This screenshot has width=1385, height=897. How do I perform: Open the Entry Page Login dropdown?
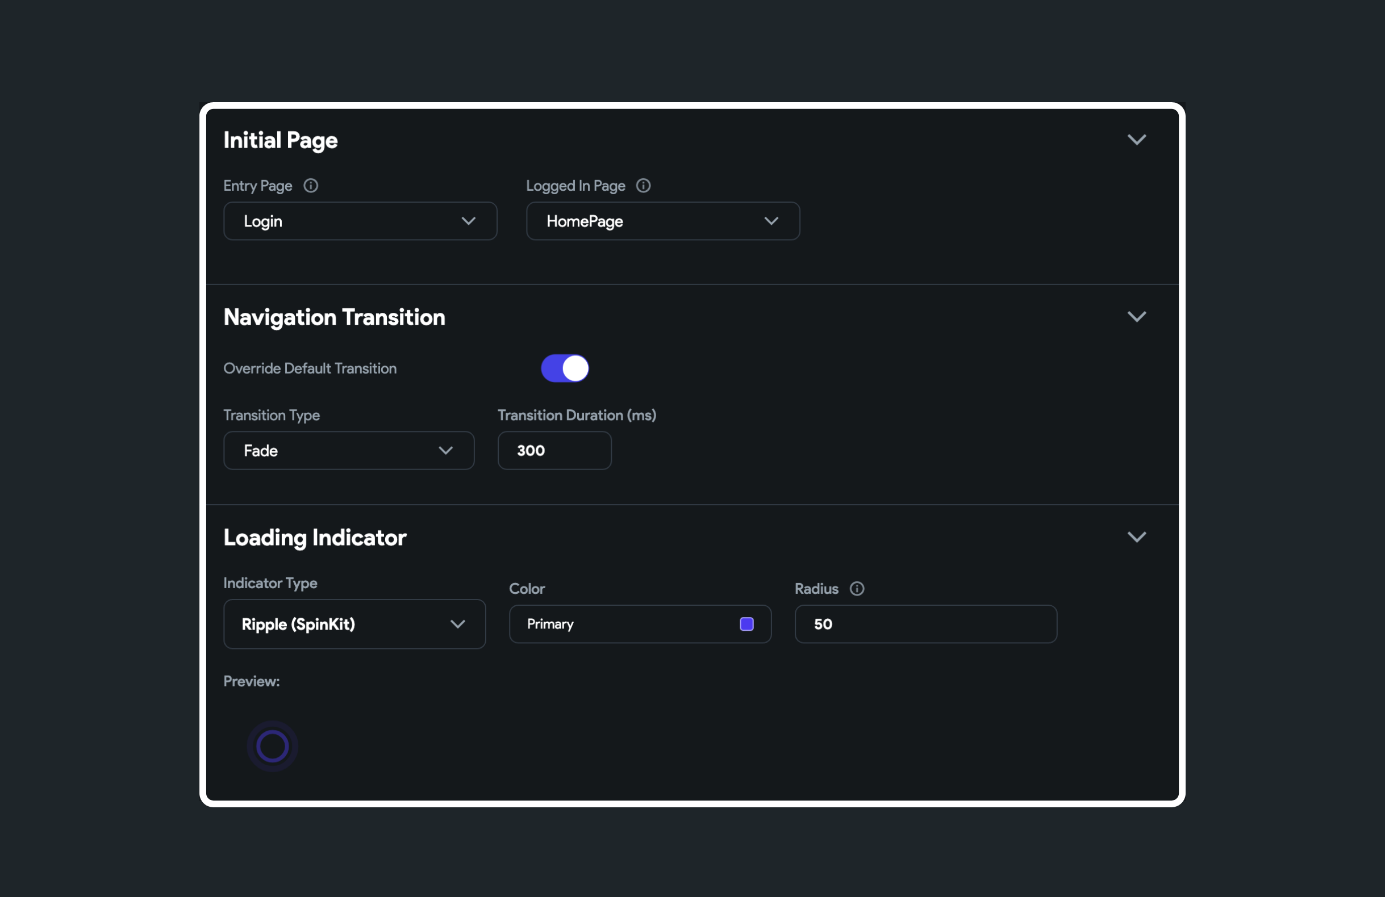360,221
